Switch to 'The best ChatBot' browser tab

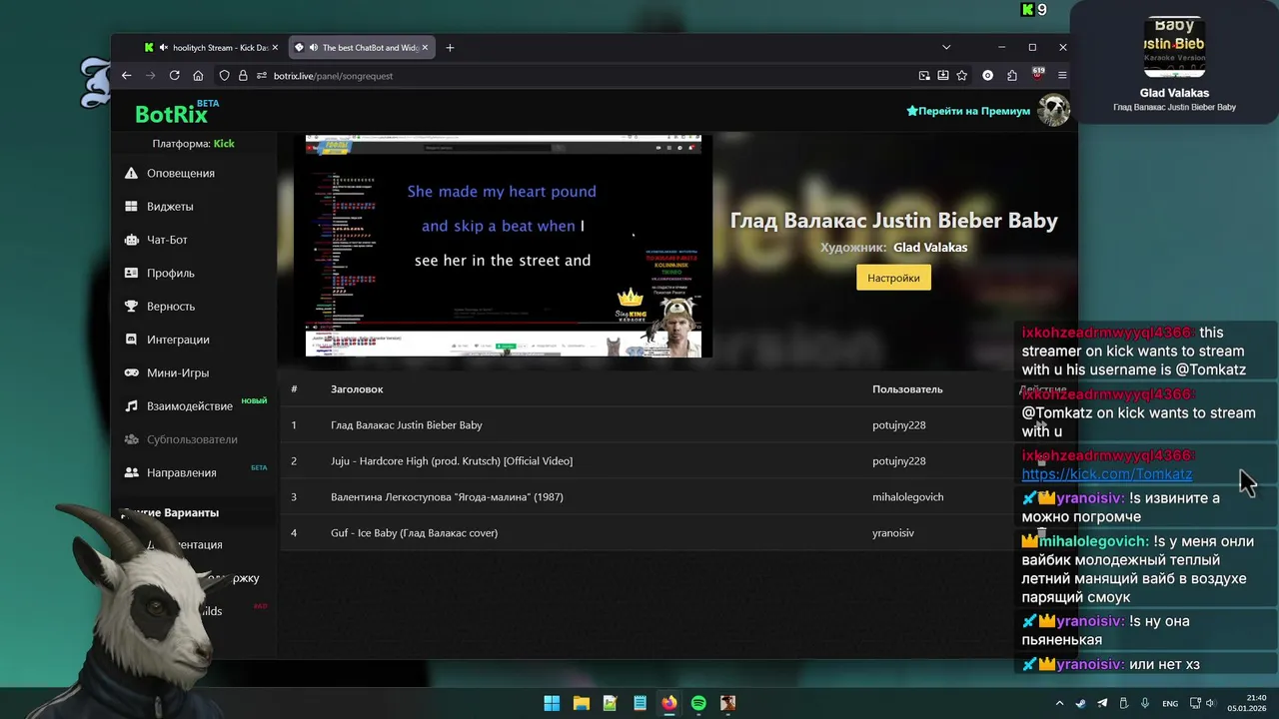pos(363,47)
